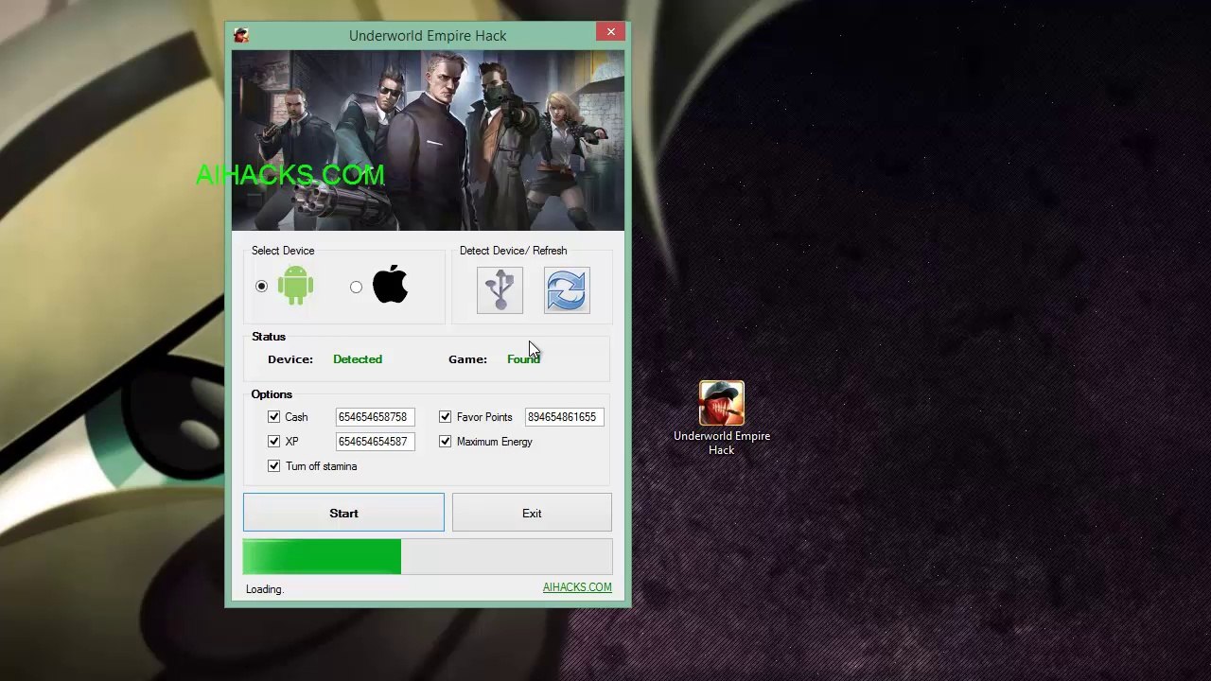
Task: Click the "Detect Device/ Refresh" group label
Action: [x=514, y=251]
